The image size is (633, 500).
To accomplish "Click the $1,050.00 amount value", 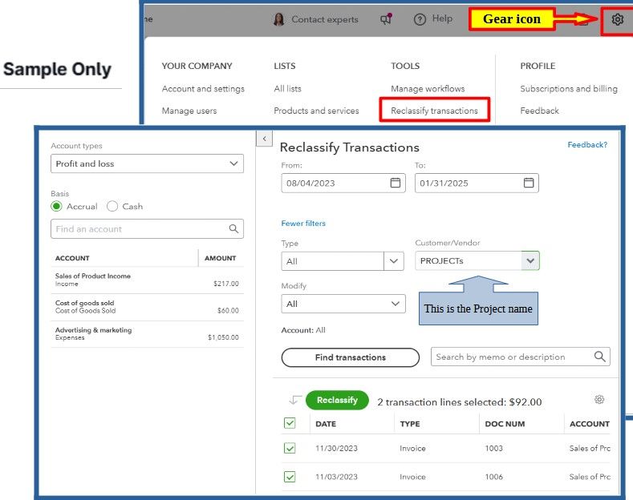I will click(x=223, y=337).
